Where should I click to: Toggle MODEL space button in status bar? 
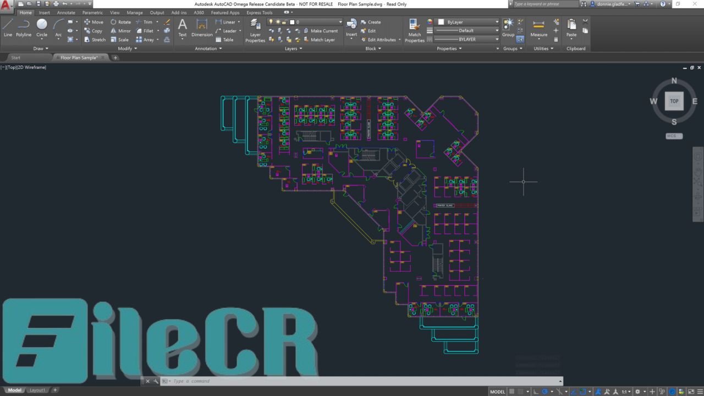click(x=498, y=392)
